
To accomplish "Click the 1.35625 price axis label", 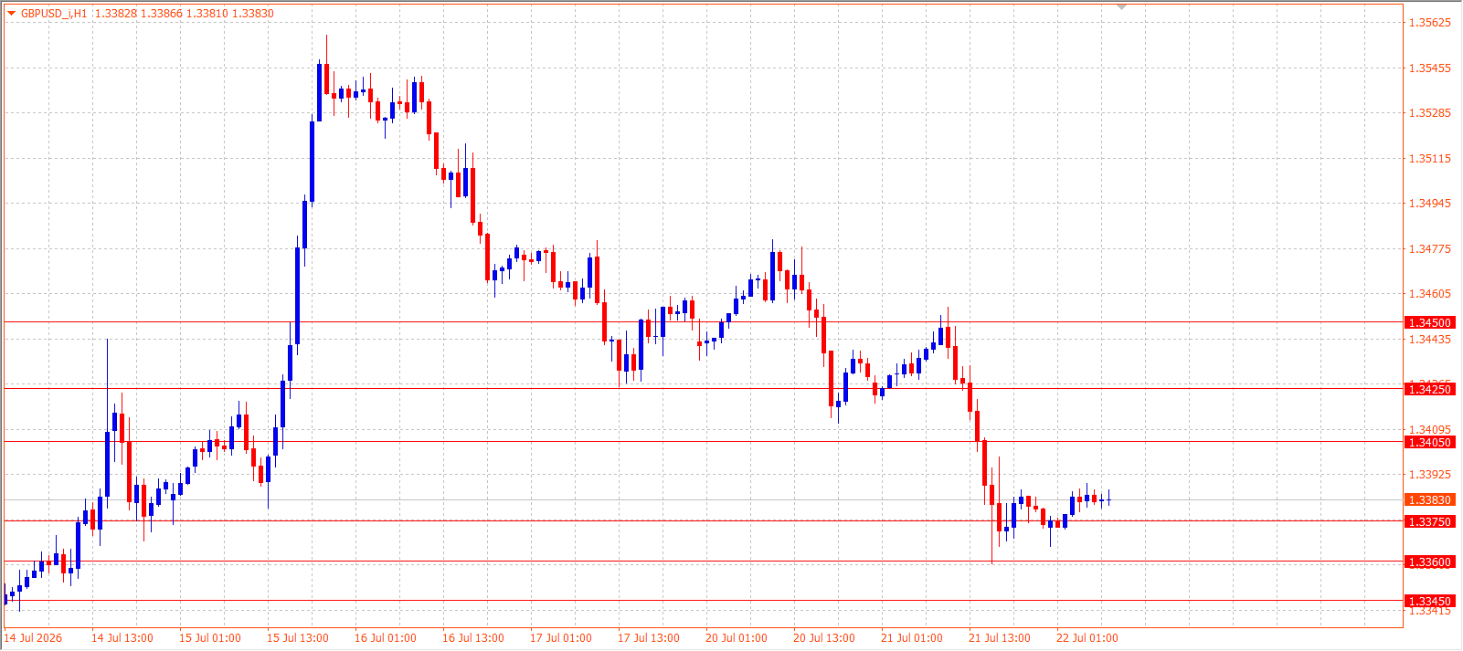I will point(1429,23).
